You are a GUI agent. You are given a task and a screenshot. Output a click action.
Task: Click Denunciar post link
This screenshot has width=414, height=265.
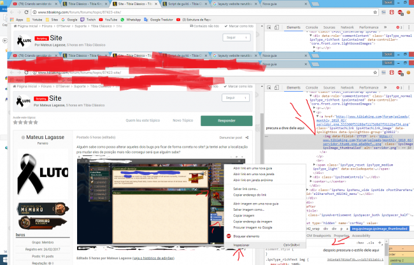(x=231, y=138)
